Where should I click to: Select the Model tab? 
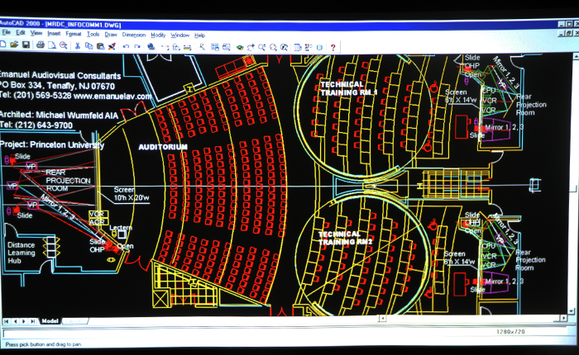[50, 321]
